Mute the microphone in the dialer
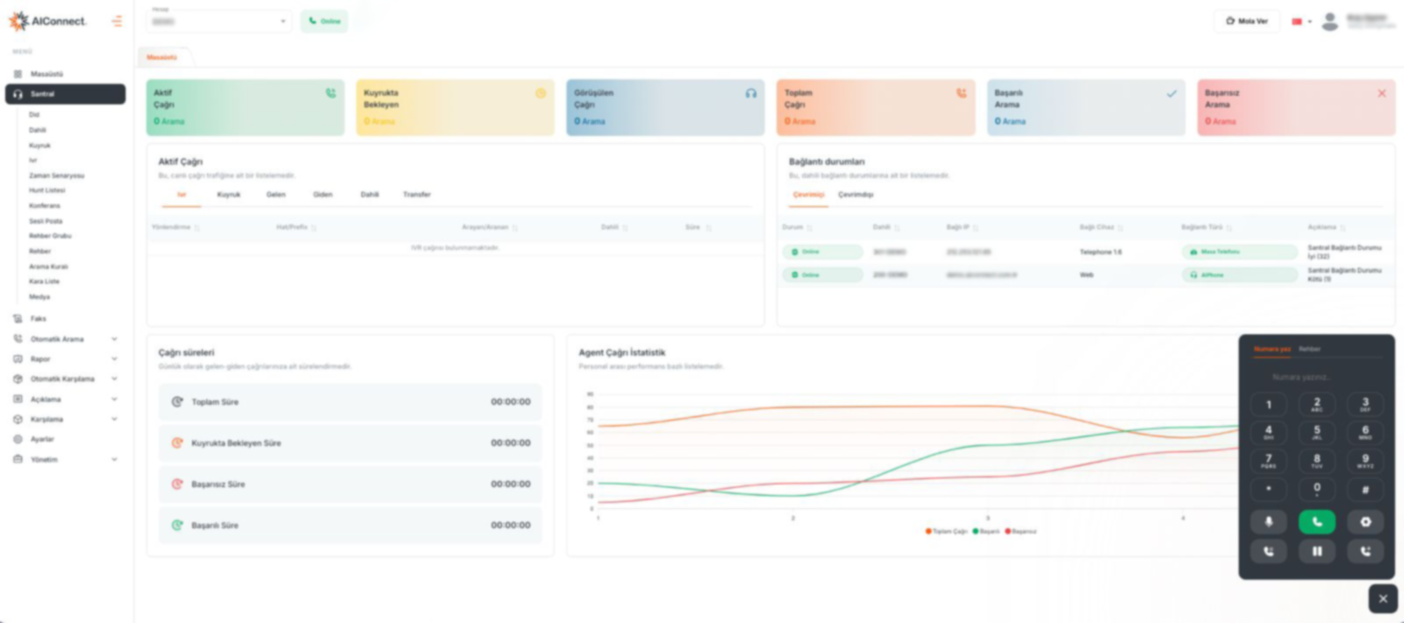The width and height of the screenshot is (1404, 623). coord(1268,522)
